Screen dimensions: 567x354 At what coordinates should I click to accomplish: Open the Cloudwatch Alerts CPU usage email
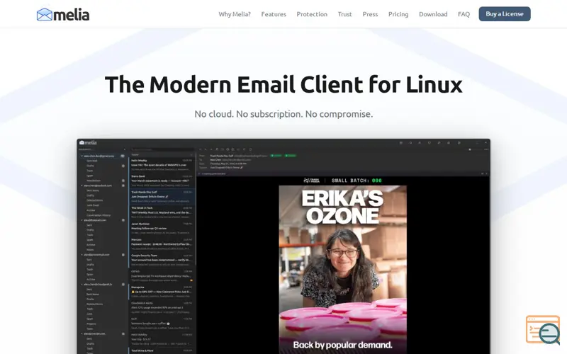point(162,307)
